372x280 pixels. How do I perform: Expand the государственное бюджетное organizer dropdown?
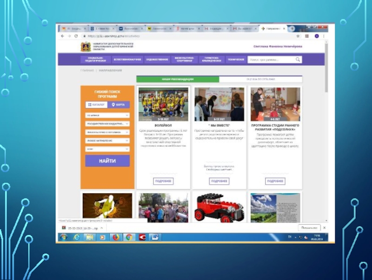[x=107, y=124]
